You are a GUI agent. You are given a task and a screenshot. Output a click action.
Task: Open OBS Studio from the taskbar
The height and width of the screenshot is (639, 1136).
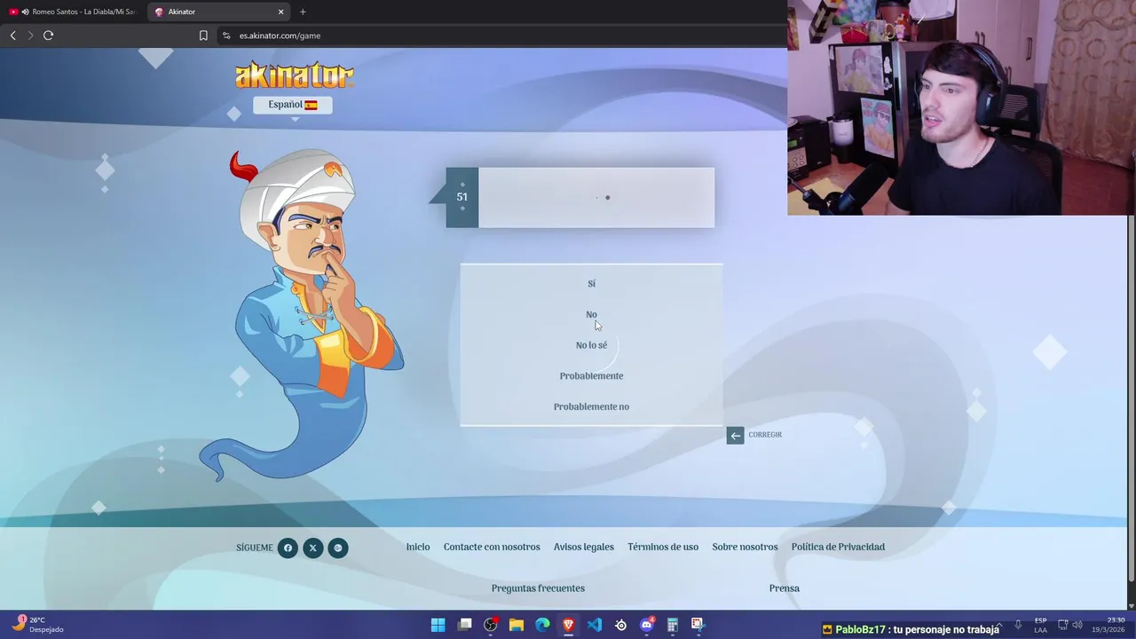(490, 625)
